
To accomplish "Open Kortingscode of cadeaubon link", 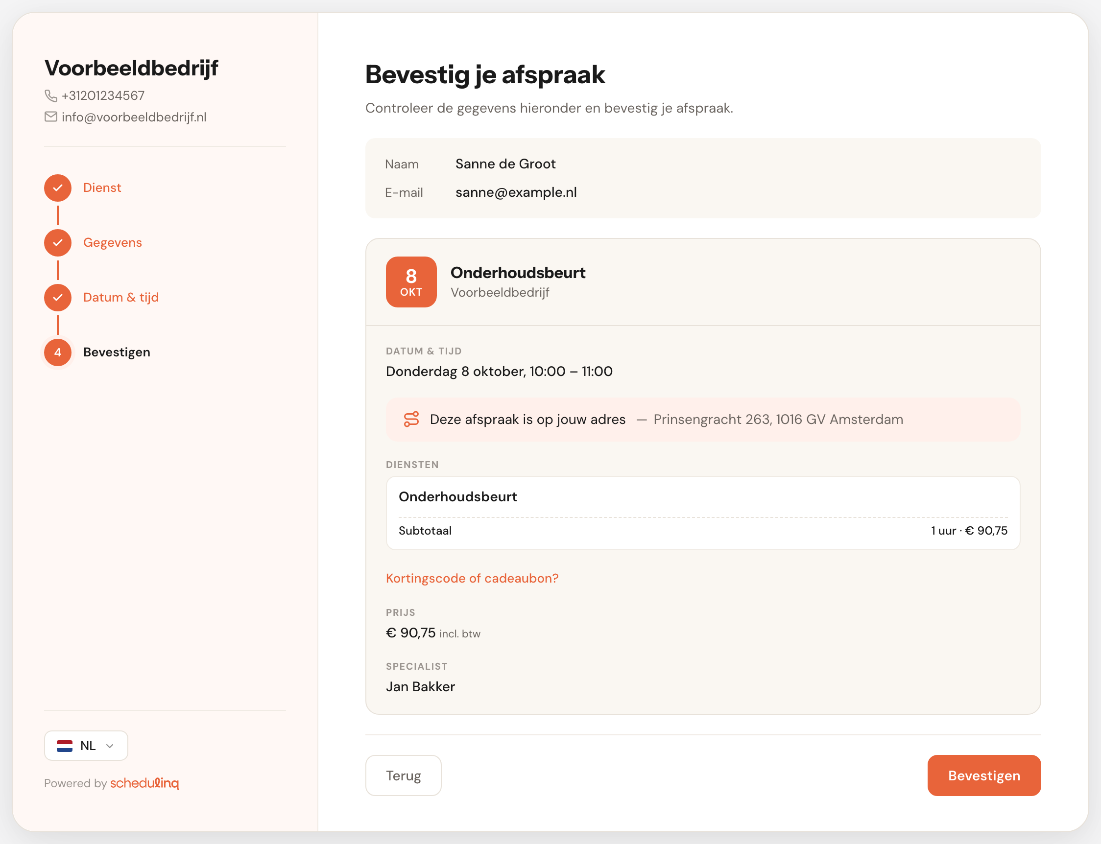I will (472, 578).
